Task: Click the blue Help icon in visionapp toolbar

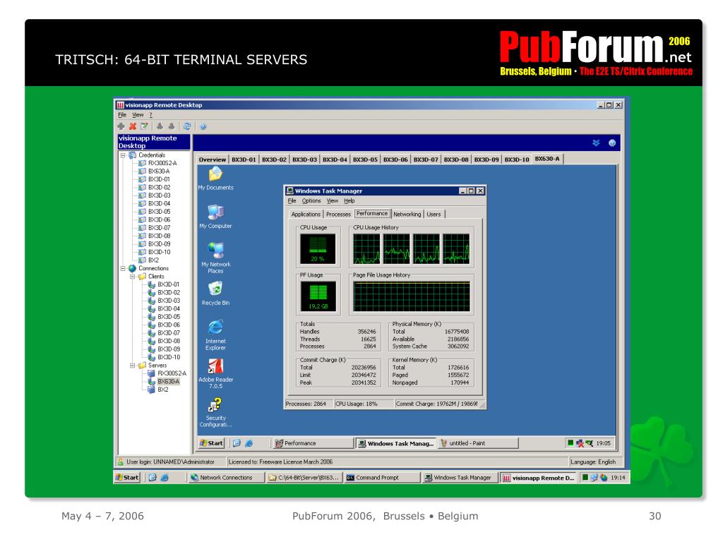Action: 203,127
